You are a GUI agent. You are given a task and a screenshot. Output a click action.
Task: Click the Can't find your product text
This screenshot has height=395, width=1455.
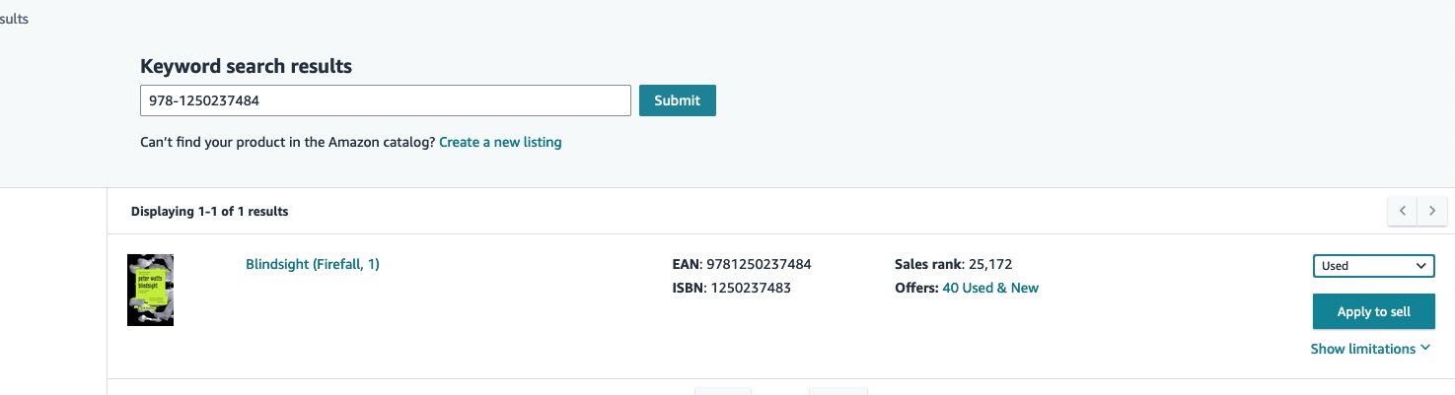tap(288, 142)
